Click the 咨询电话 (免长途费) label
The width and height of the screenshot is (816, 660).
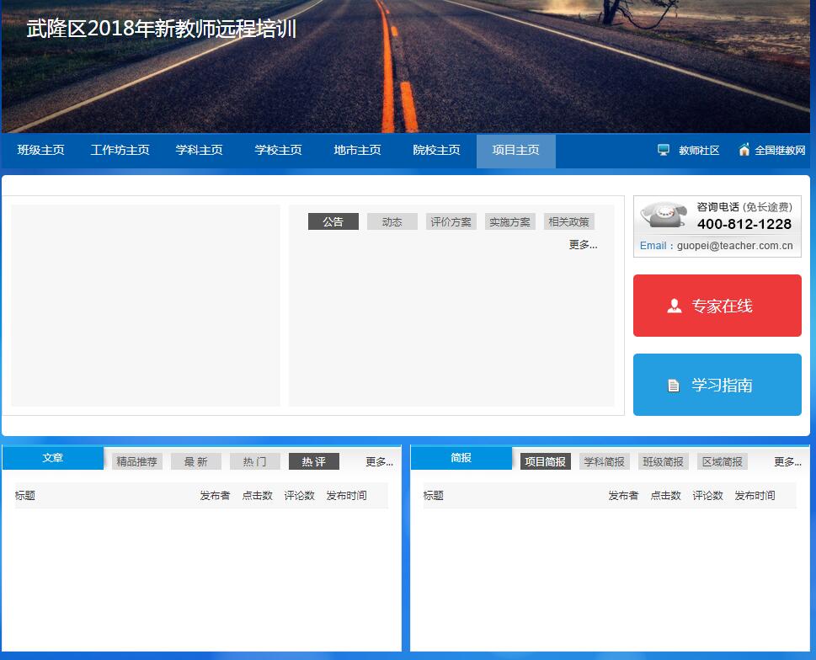(744, 207)
